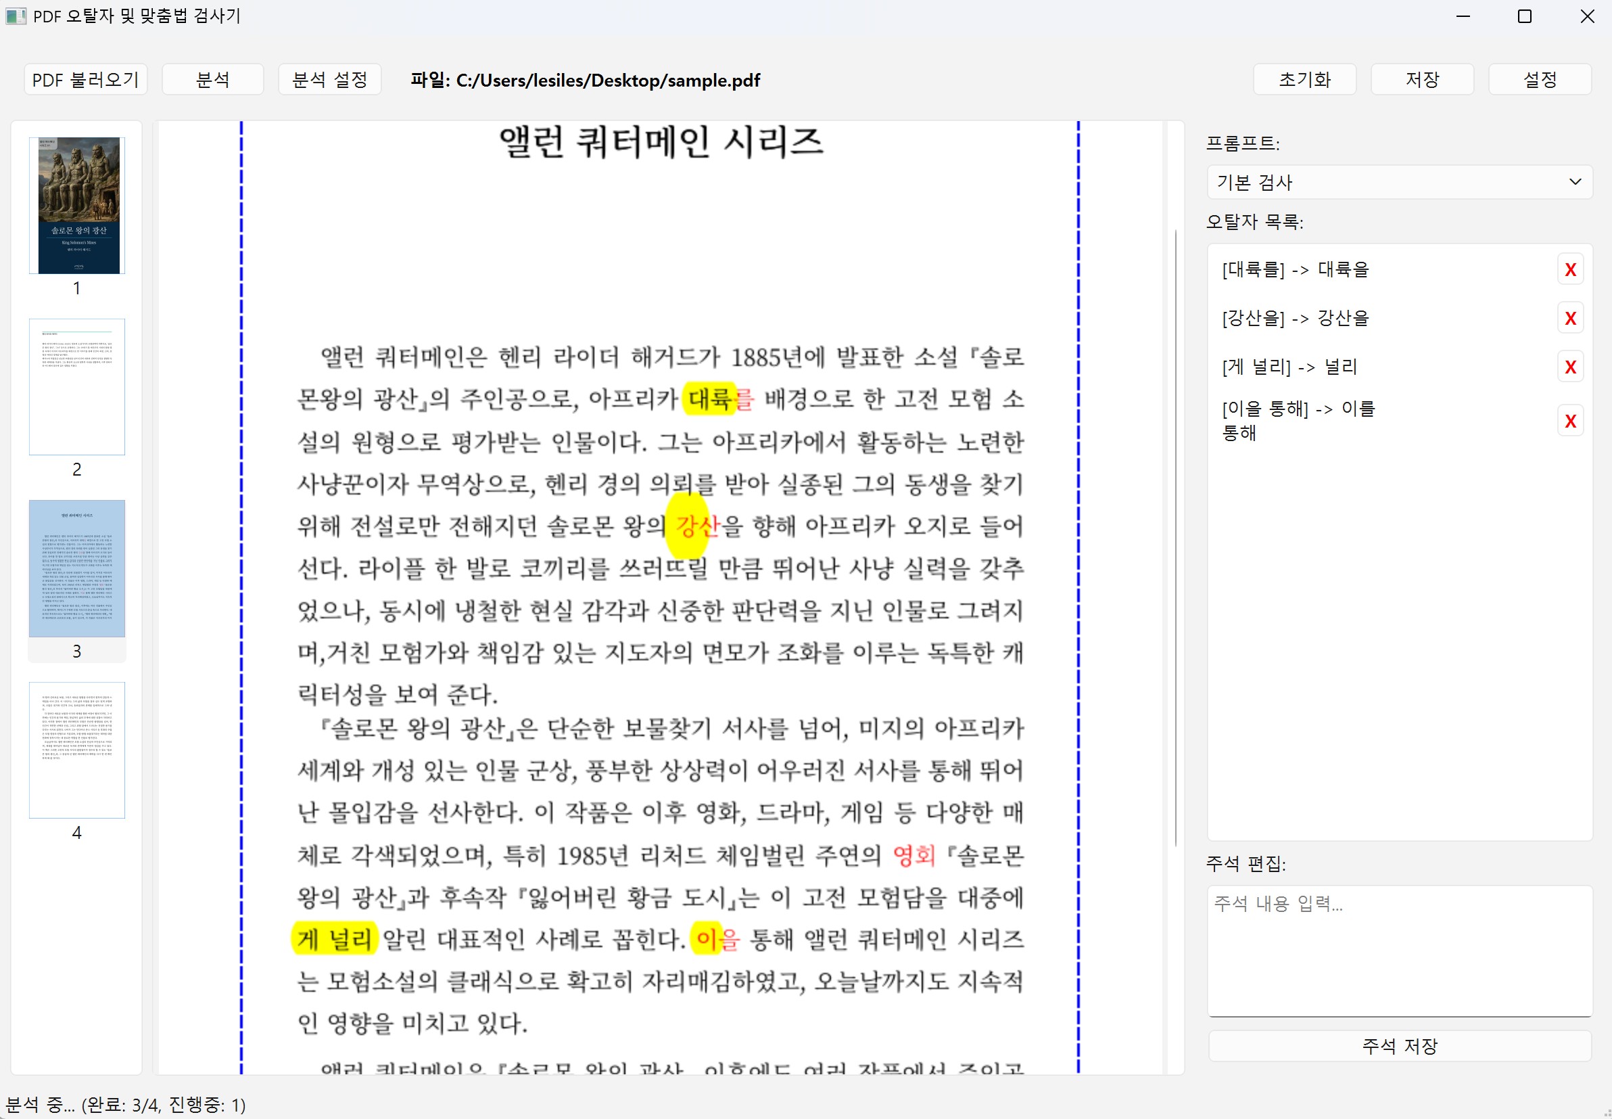Remove the [이을 통해] correction entry

[x=1570, y=421]
